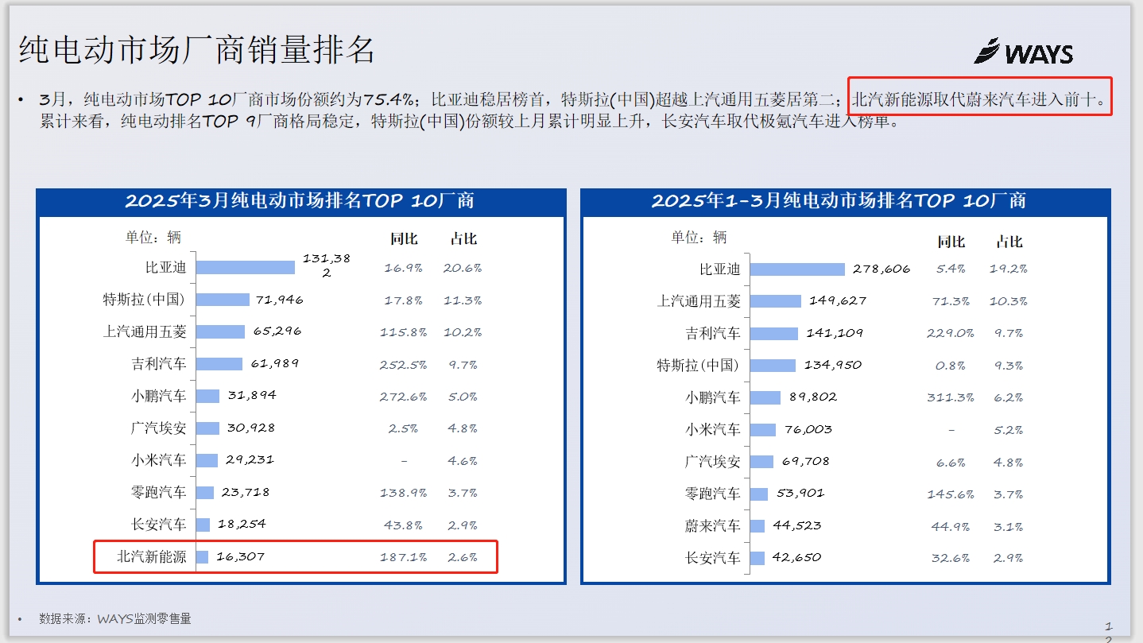Click the 115.8% growth value
The image size is (1143, 643).
[x=403, y=332]
